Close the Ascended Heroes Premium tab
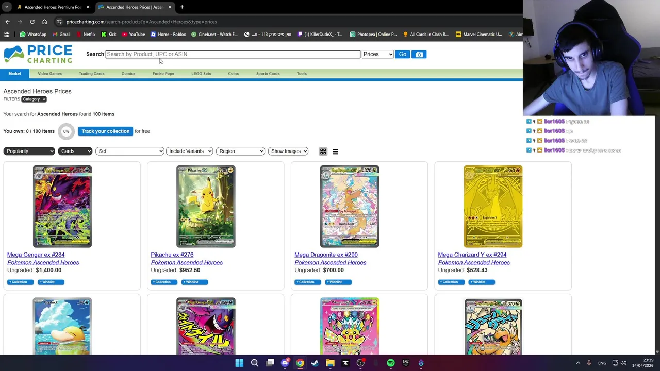Image resolution: width=660 pixels, height=371 pixels. [x=88, y=7]
